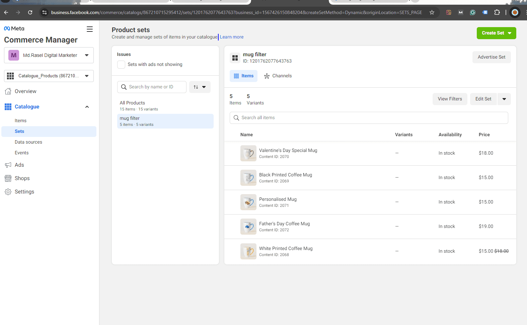The image size is (527, 325).
Task: Click the Black Printed Coffee Mug name
Action: (x=286, y=175)
